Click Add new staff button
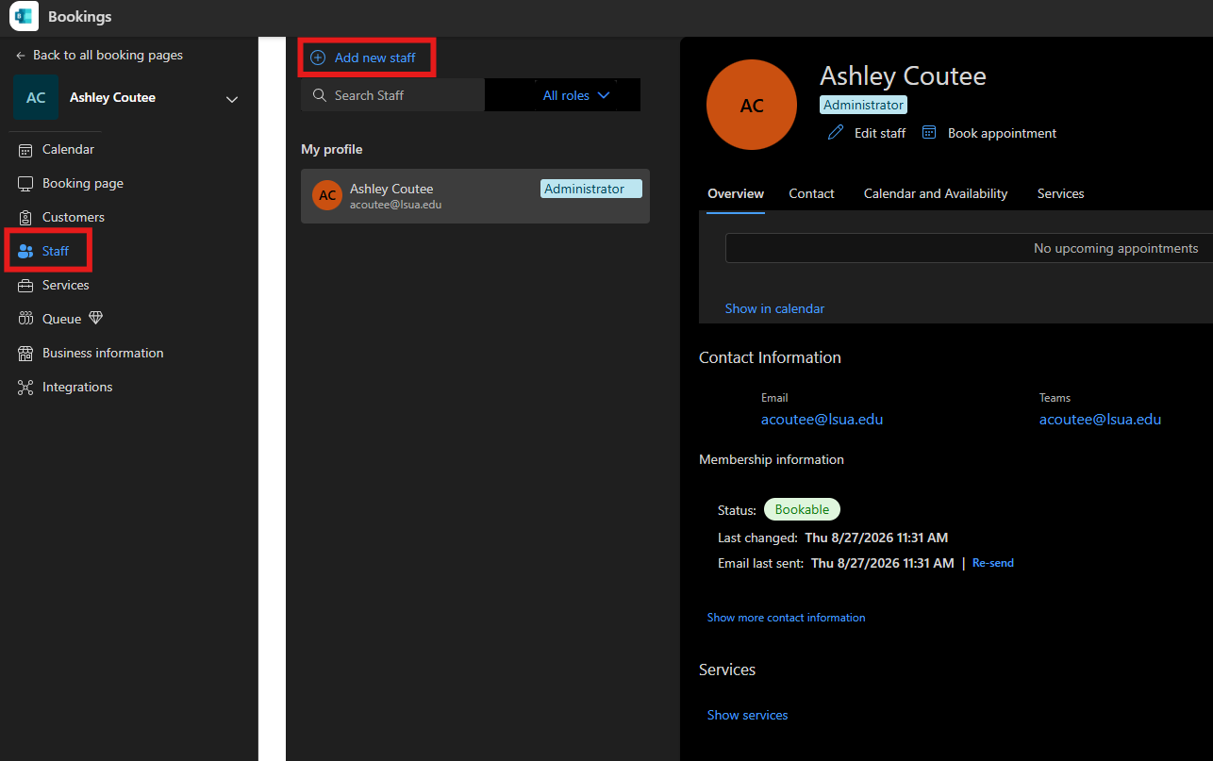This screenshot has width=1213, height=761. click(x=365, y=58)
